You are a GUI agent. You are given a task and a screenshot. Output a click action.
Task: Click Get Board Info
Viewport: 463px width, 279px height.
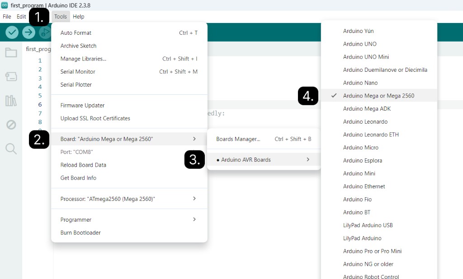click(x=129, y=178)
